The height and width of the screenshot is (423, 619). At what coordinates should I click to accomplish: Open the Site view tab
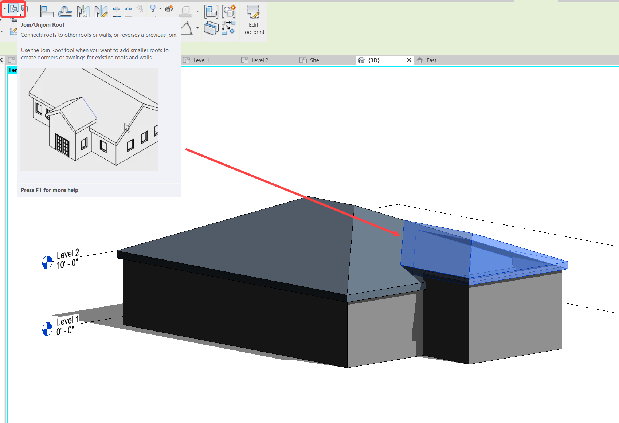(x=315, y=60)
